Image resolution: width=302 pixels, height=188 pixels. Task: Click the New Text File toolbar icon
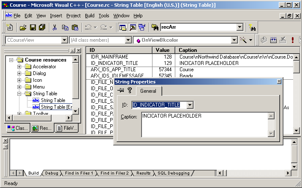click(10, 27)
